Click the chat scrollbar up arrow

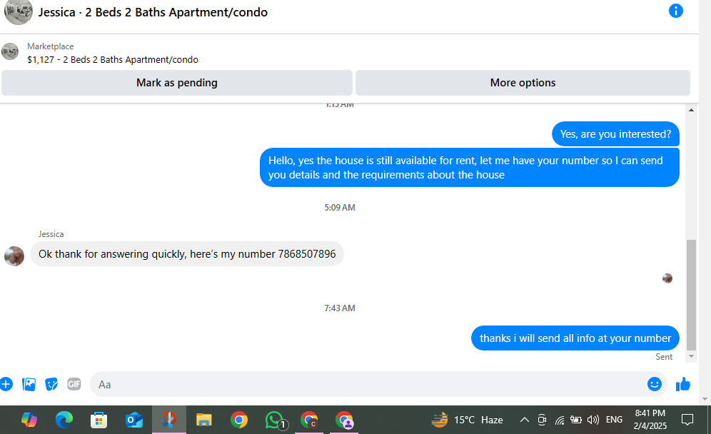coord(691,110)
